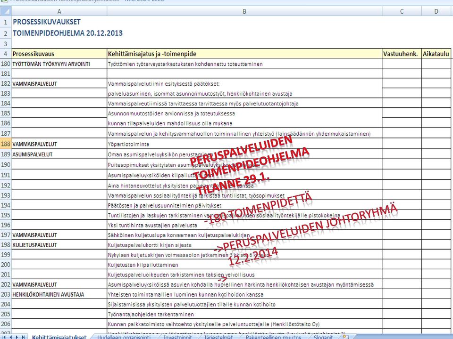Select column D by its header
453x339 pixels.
[x=436, y=11]
